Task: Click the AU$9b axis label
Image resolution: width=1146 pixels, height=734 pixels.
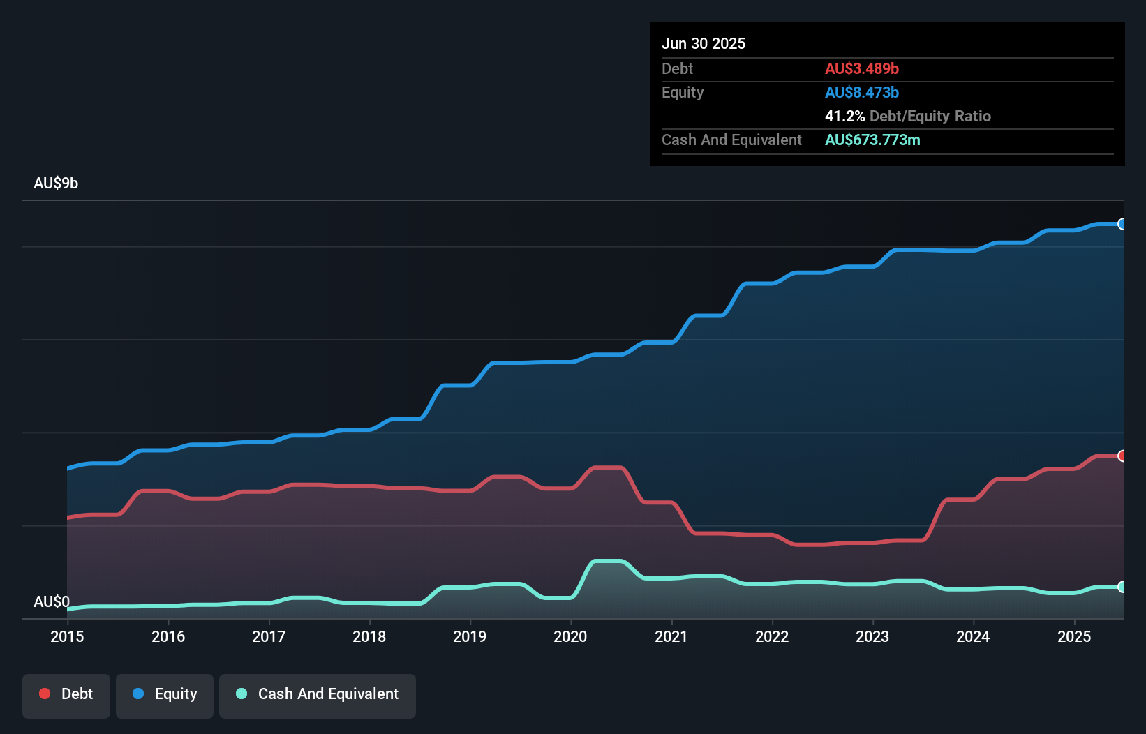Action: click(57, 183)
